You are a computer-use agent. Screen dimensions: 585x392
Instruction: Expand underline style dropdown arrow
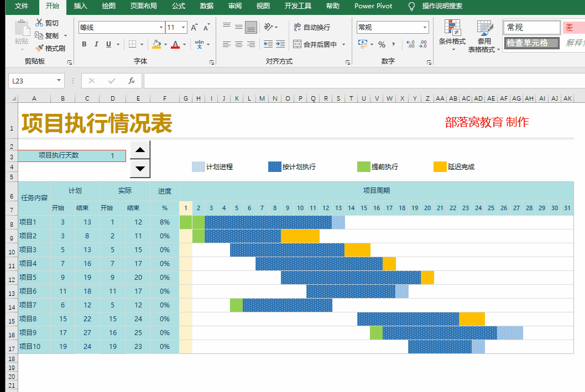[118, 44]
